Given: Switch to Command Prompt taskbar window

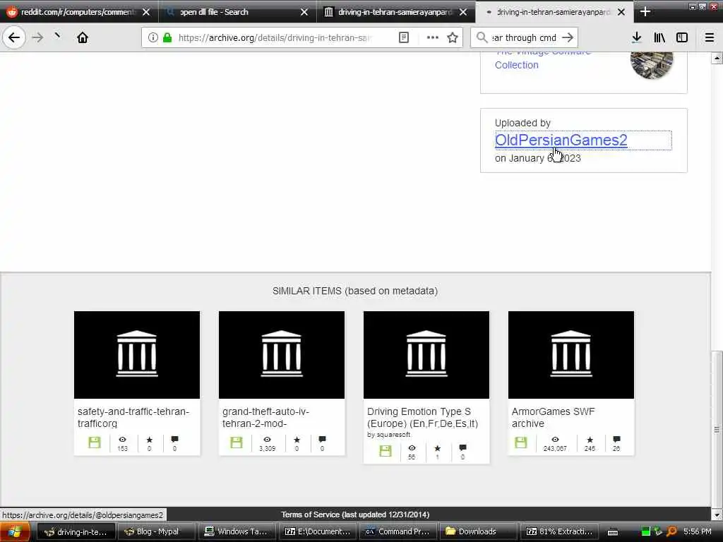Looking at the screenshot, I should 398,532.
